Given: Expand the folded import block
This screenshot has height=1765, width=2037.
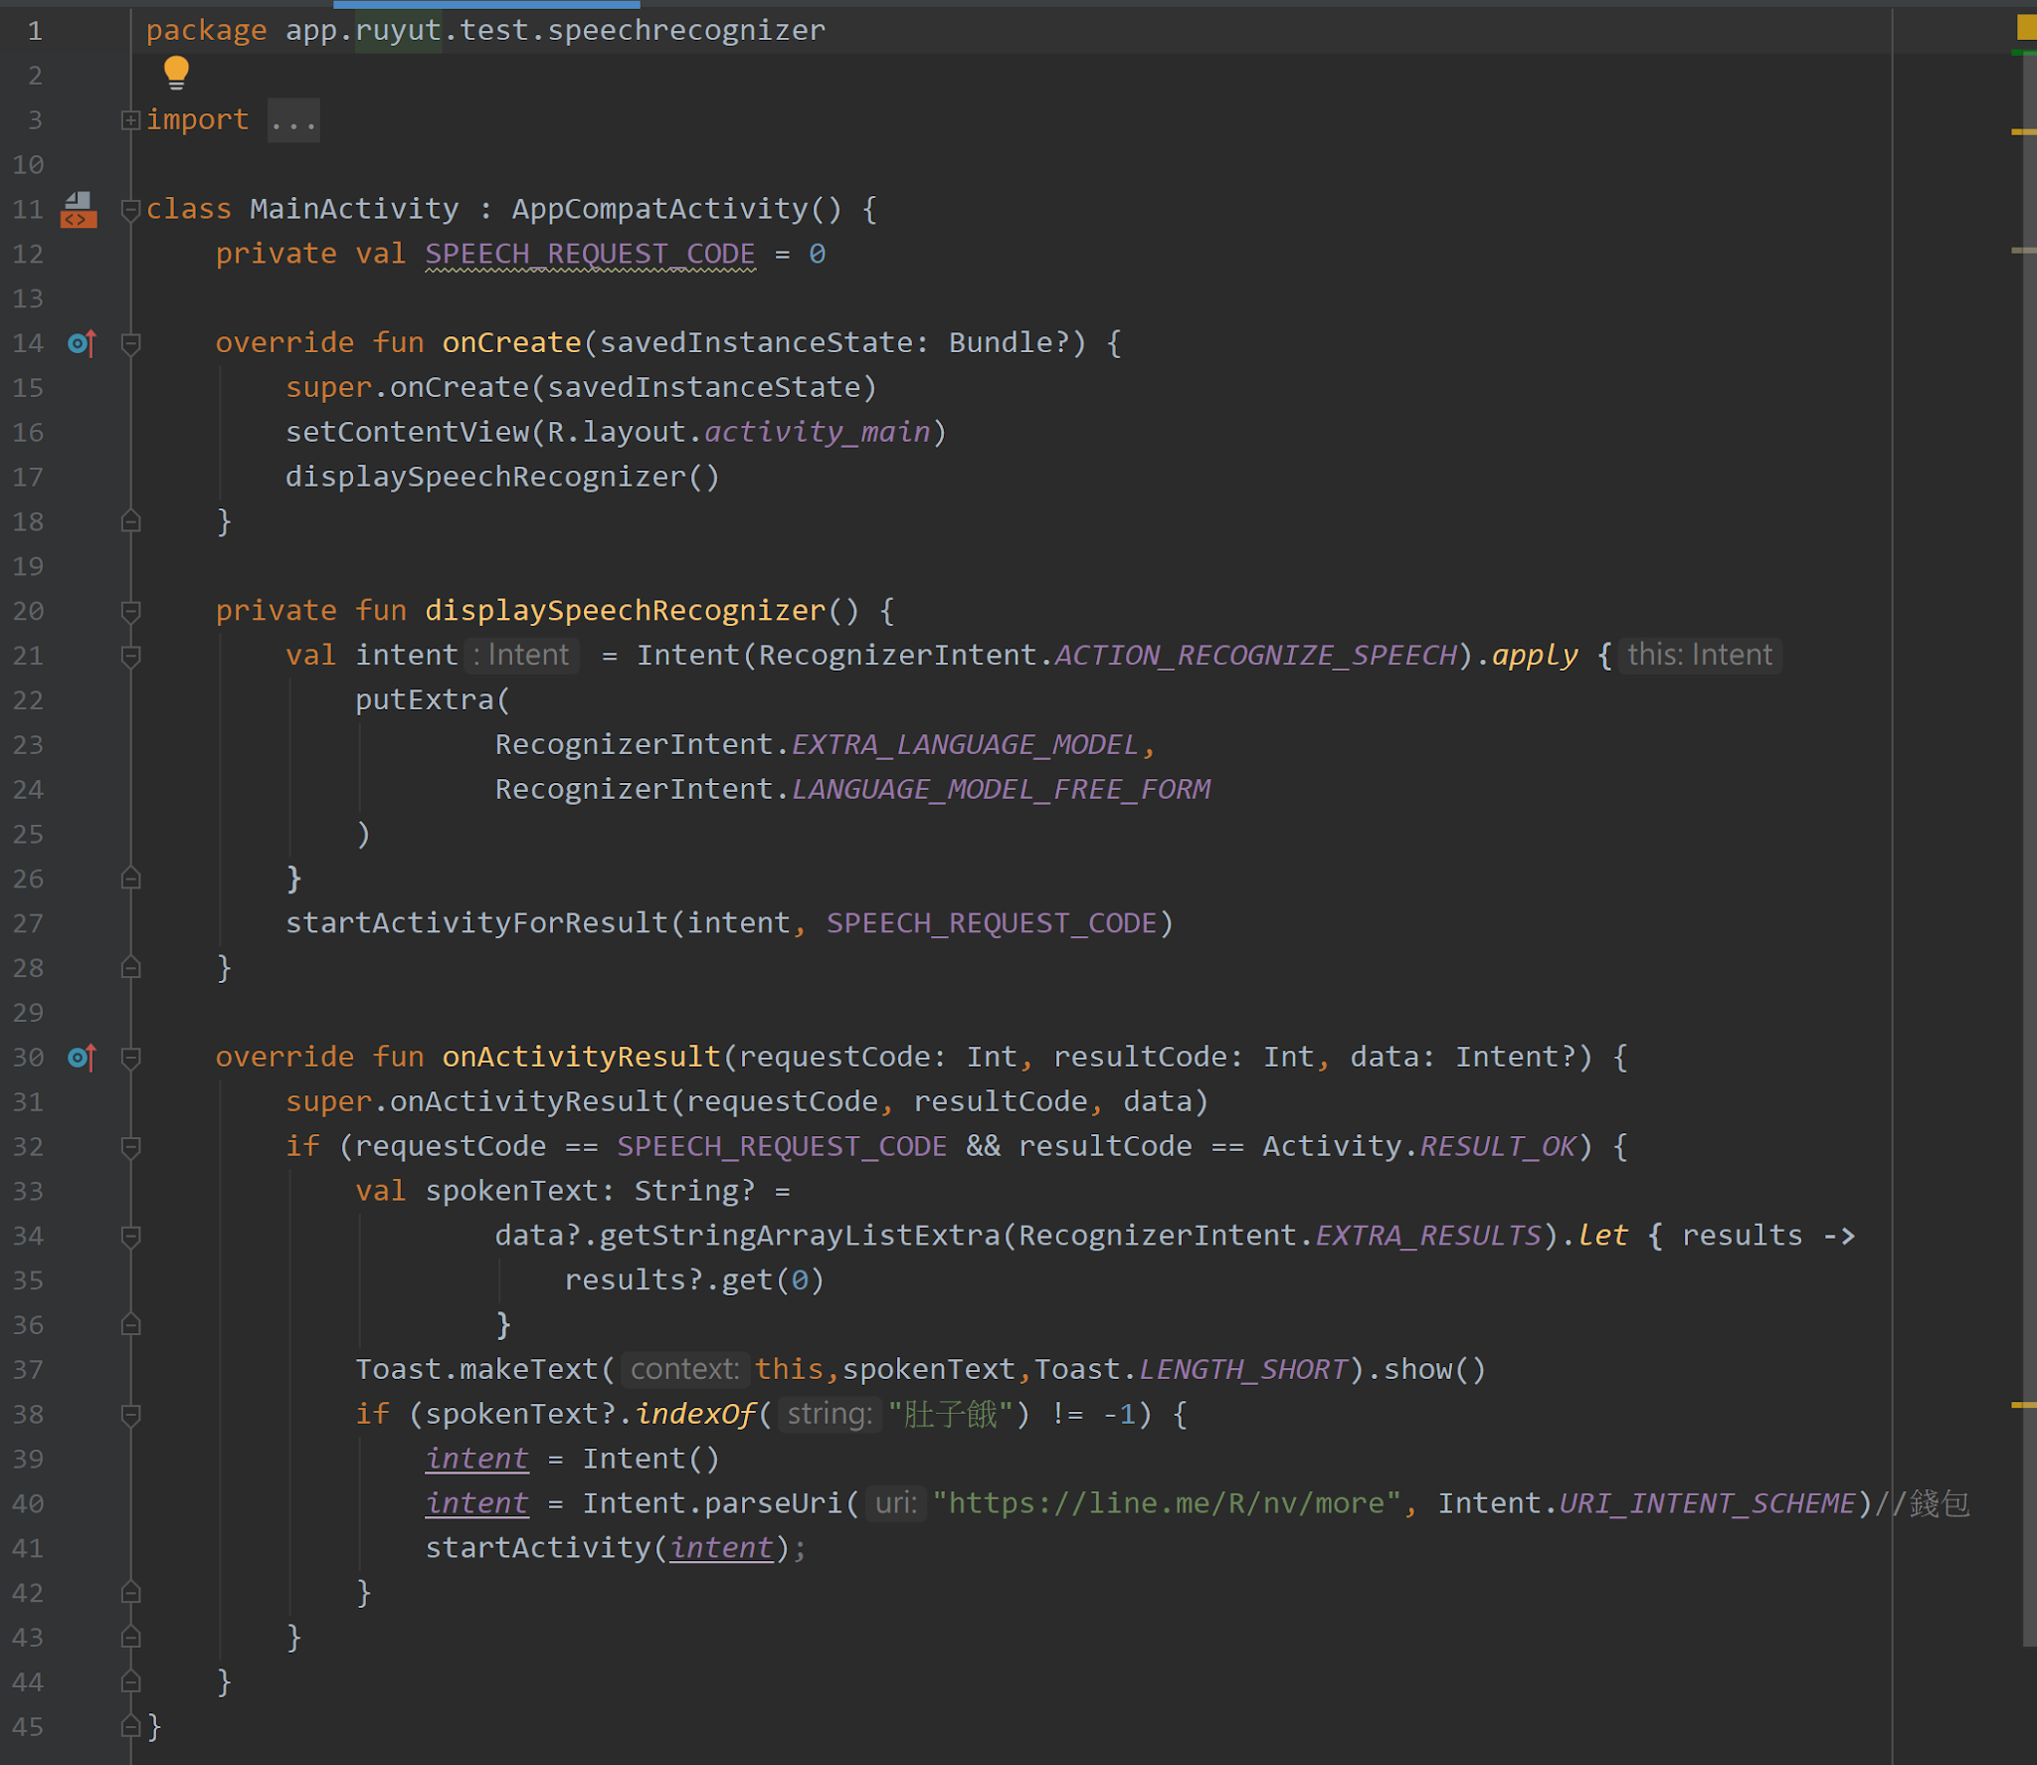Looking at the screenshot, I should tap(130, 120).
